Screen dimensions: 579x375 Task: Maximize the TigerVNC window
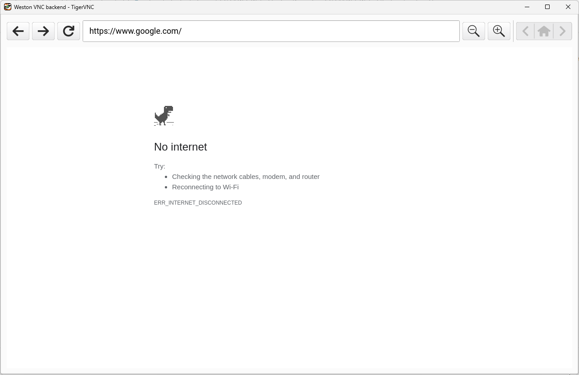click(x=547, y=7)
